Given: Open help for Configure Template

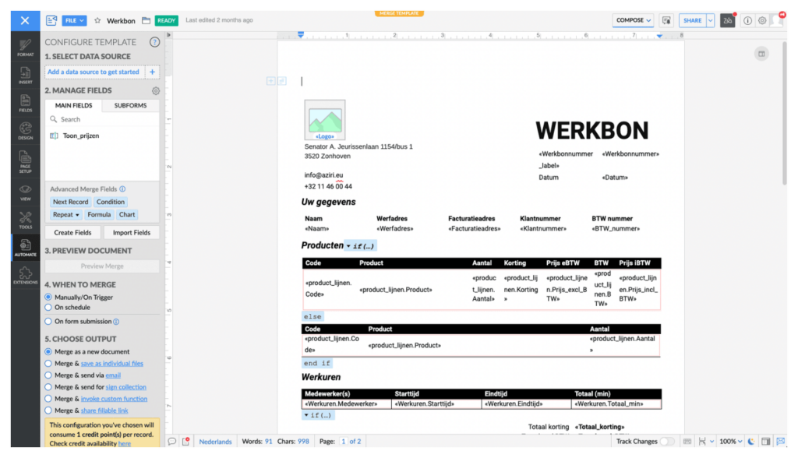Looking at the screenshot, I should [154, 42].
